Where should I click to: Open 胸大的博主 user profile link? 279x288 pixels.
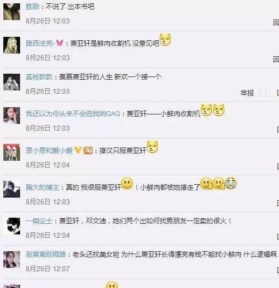pos(42,187)
